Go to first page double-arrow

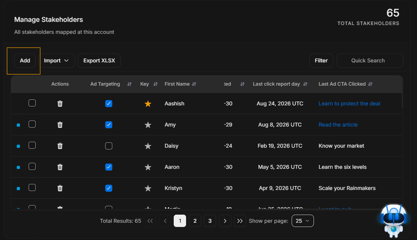[x=150, y=221]
